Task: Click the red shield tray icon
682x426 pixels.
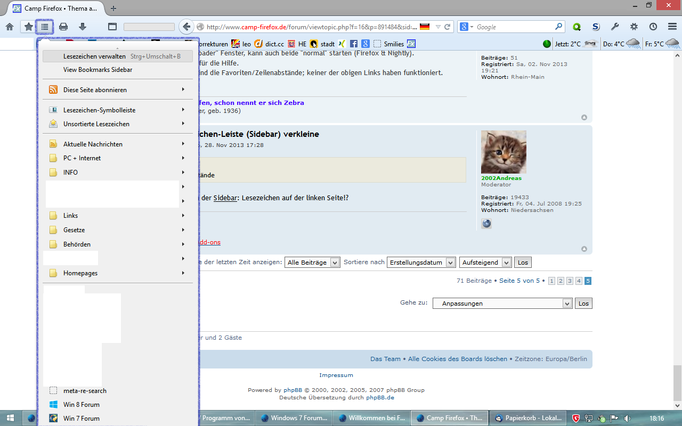Action: (x=576, y=418)
